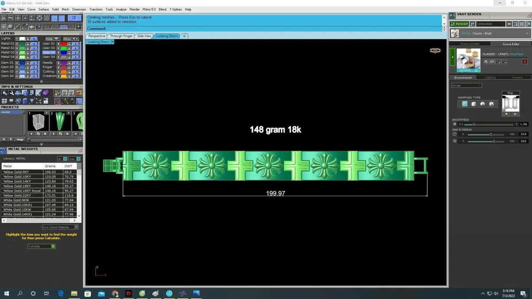Click the magnifier icon in Info & Settings
This screenshot has width=532, height=299.
[x=12, y=93]
